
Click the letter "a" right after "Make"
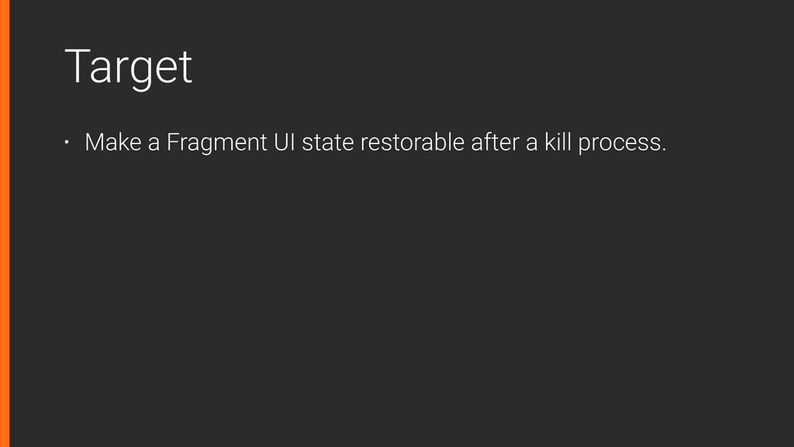(154, 144)
